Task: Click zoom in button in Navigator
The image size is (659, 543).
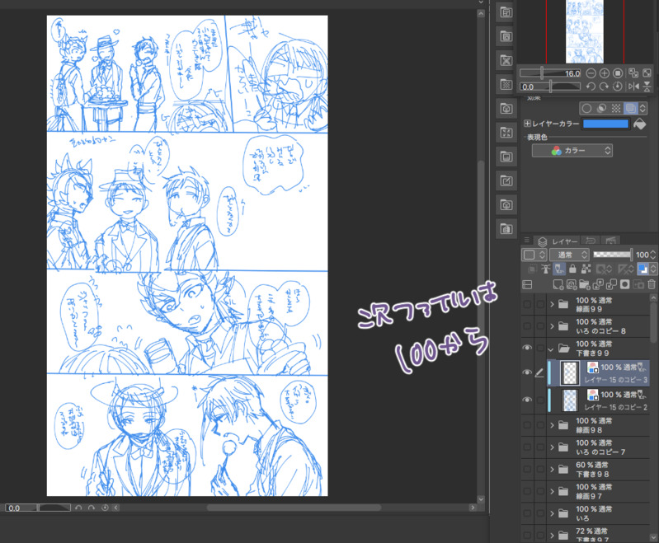Action: [604, 73]
